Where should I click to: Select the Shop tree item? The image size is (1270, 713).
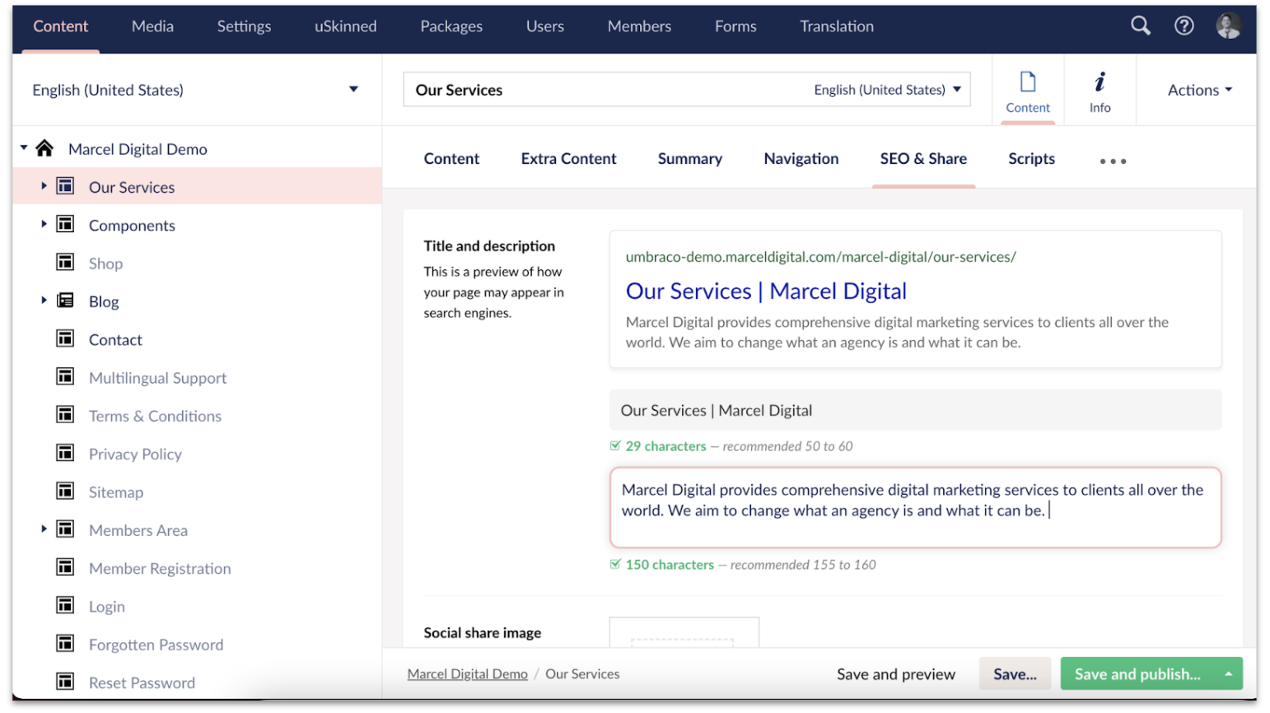point(105,263)
